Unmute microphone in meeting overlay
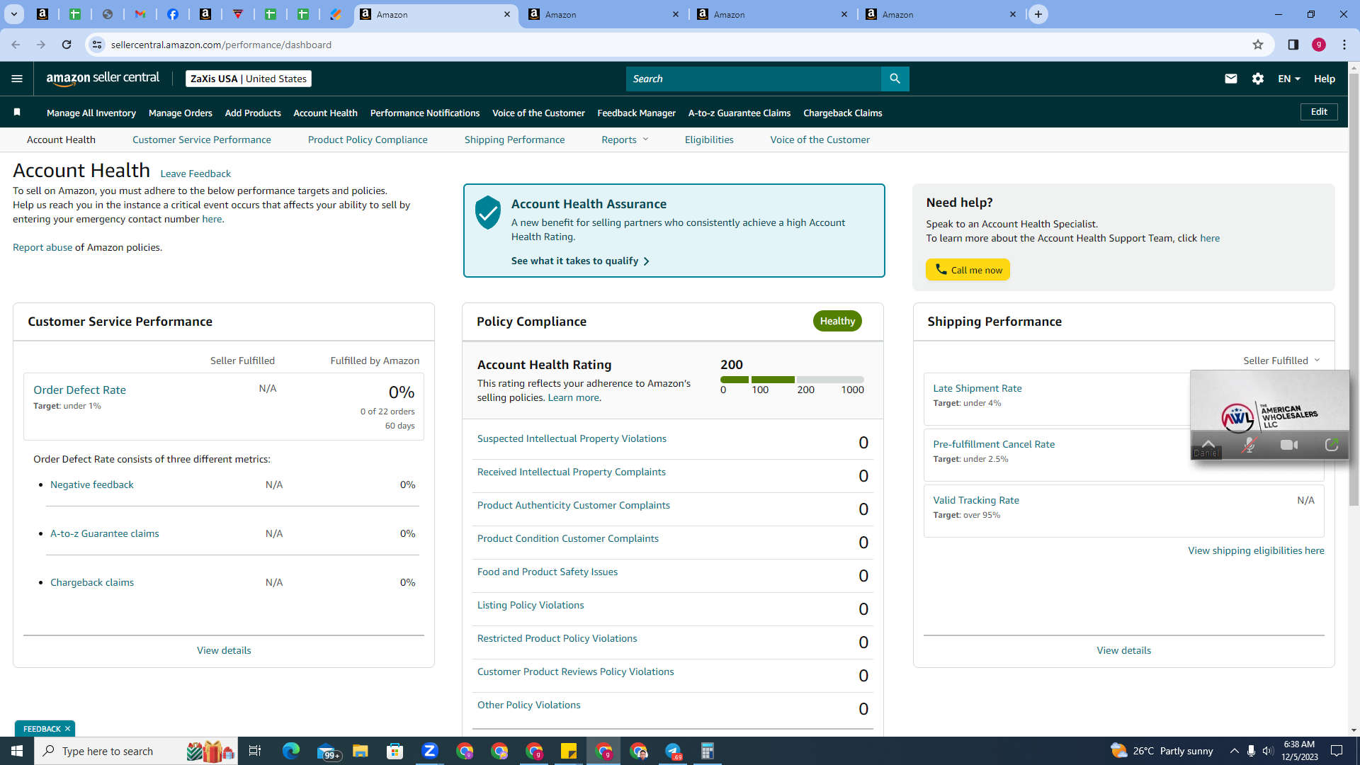This screenshot has height=765, width=1360. 1249,445
